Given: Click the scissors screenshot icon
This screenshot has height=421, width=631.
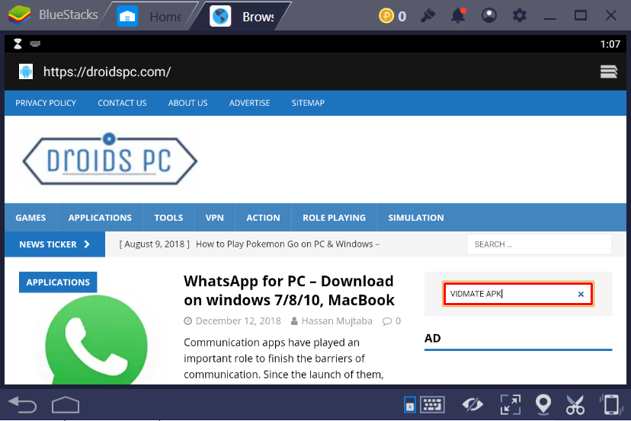Looking at the screenshot, I should click(x=575, y=403).
